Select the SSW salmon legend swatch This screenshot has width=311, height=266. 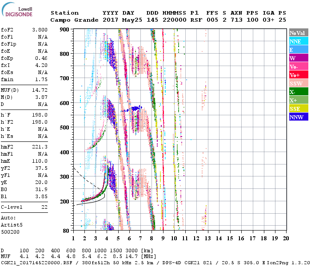pyautogui.click(x=299, y=83)
